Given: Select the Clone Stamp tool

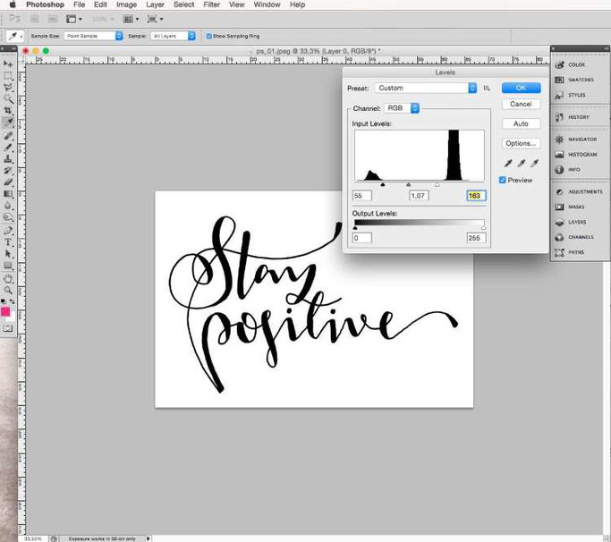Looking at the screenshot, I should [x=8, y=159].
